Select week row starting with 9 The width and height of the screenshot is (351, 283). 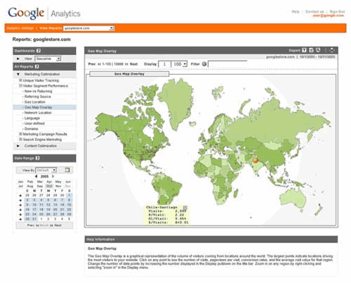point(20,205)
